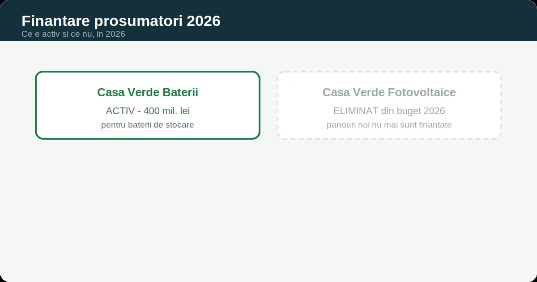Click the word ELIMINAT in the Fotovoltaice card
The height and width of the screenshot is (282, 537).
(356, 111)
